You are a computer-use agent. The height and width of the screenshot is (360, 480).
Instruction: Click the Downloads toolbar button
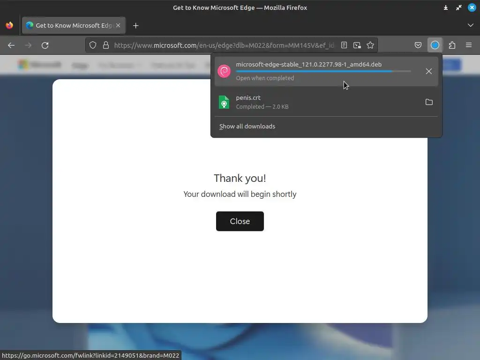pyautogui.click(x=435, y=45)
